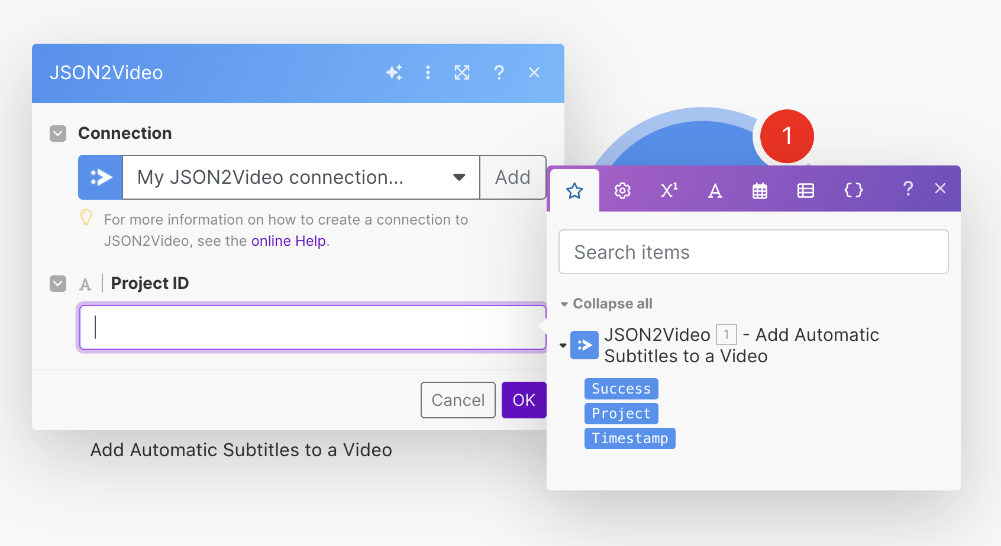Viewport: 1001px width, 546px height.
Task: Click the lightbulb hint icon
Action: click(86, 217)
